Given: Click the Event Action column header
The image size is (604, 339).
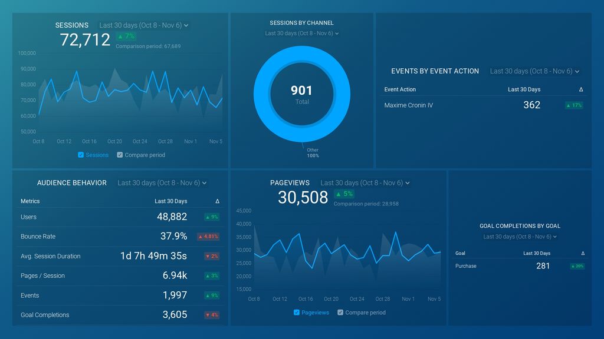Looking at the screenshot, I should click(400, 89).
